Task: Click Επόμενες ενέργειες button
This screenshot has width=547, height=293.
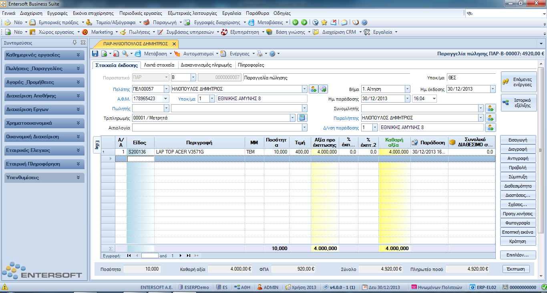Action: click(519, 82)
